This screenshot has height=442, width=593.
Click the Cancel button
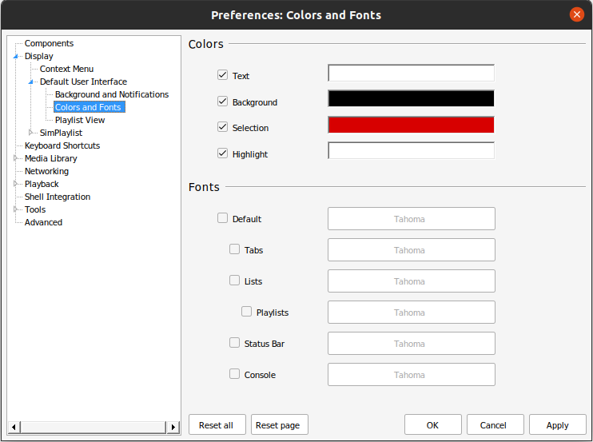pyautogui.click(x=495, y=424)
